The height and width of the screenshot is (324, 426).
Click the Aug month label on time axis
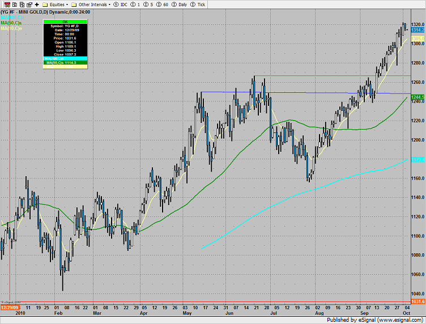(320, 313)
